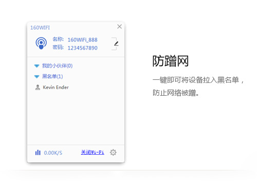Collapse the 我的小伙伴(0) list

point(36,66)
